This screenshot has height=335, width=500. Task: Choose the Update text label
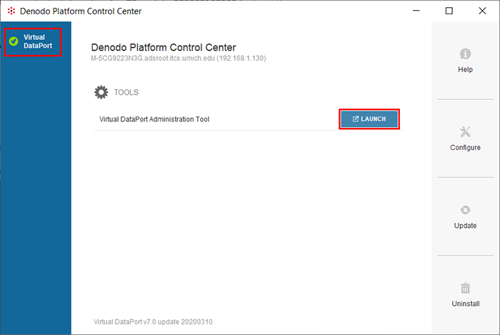465,226
